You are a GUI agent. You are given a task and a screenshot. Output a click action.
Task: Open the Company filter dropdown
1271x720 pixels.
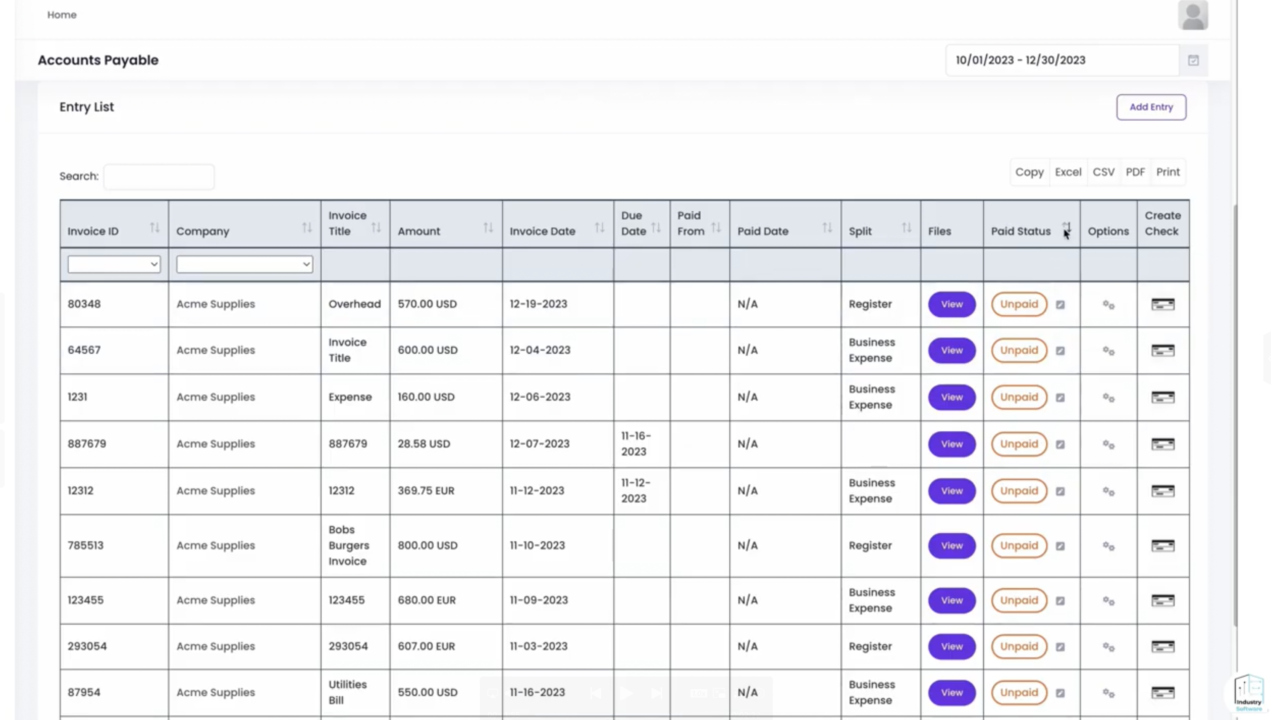[x=244, y=264]
